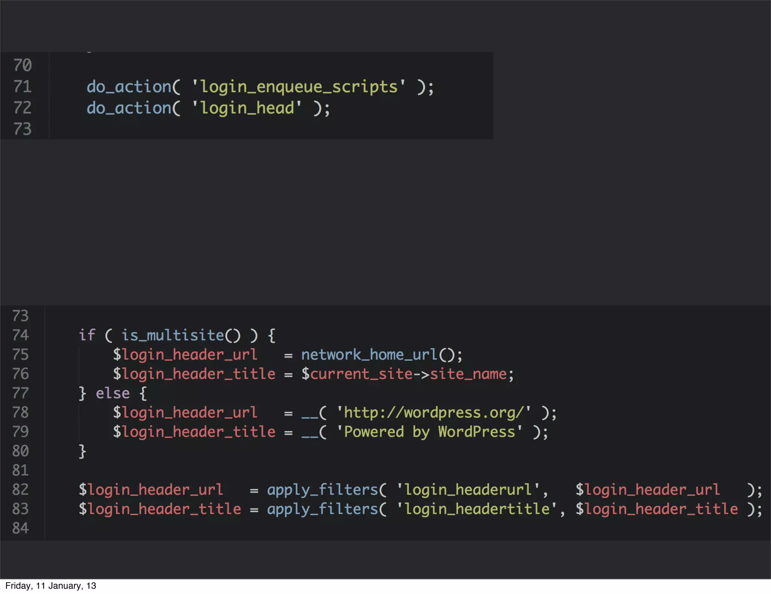The width and height of the screenshot is (771, 594).
Task: Click is_multisite() function call on line 74
Action: 181,335
